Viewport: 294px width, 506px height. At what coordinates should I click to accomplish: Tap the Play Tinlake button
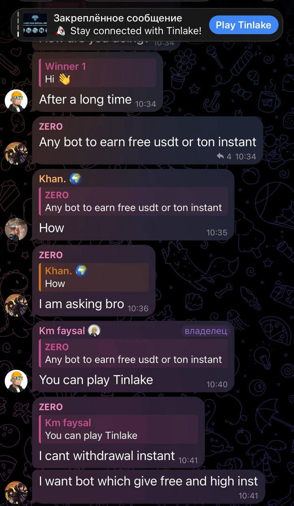(244, 25)
